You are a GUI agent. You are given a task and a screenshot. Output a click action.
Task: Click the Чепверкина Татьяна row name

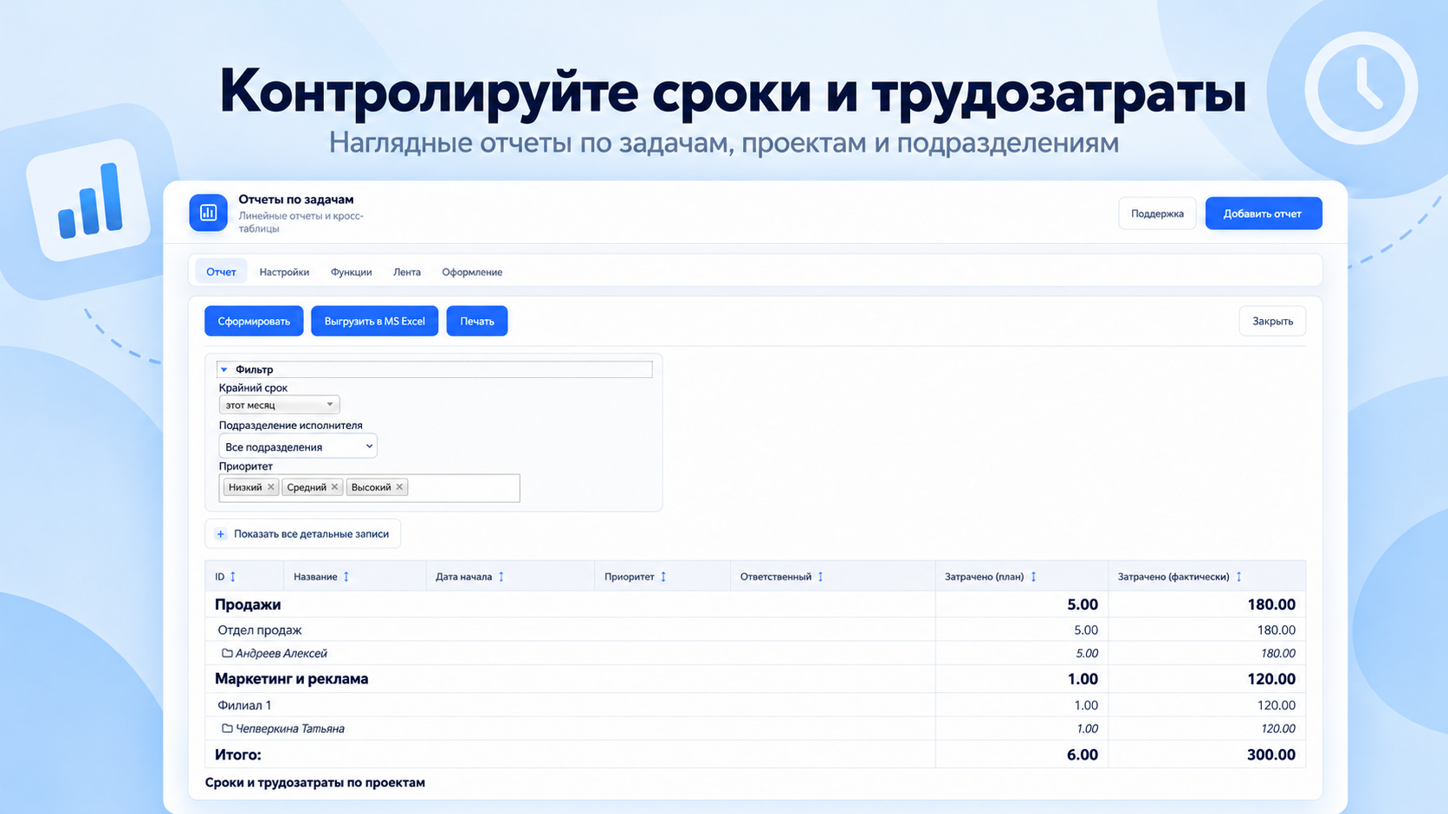point(290,728)
